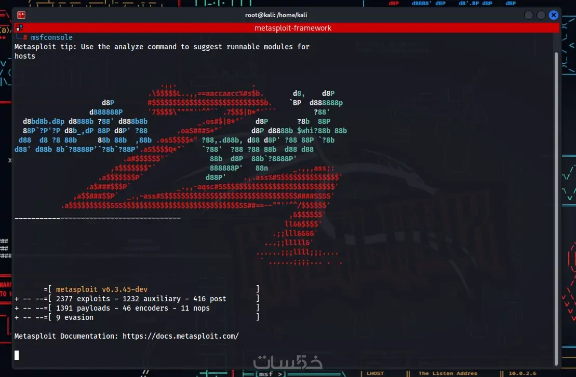576x377 pixels.
Task: Click the 10.0.2.6 address in background
Action: pyautogui.click(x=523, y=373)
